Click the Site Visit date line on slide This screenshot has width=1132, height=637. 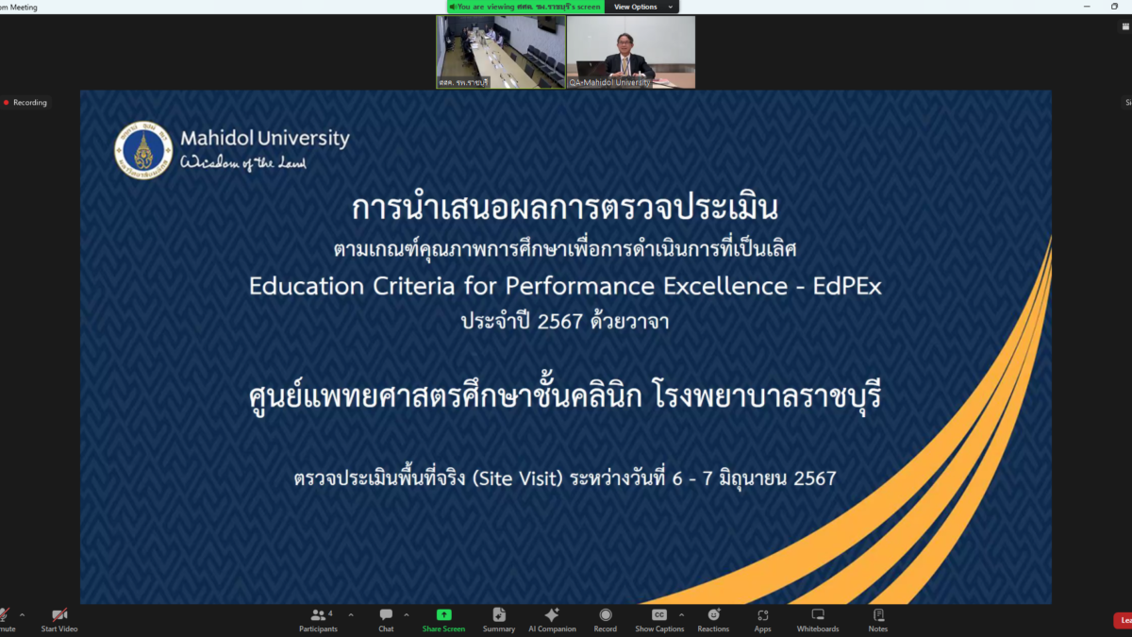point(565,478)
